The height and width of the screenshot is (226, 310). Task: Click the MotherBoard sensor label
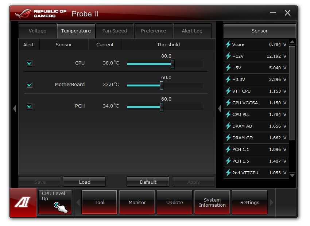(70, 85)
